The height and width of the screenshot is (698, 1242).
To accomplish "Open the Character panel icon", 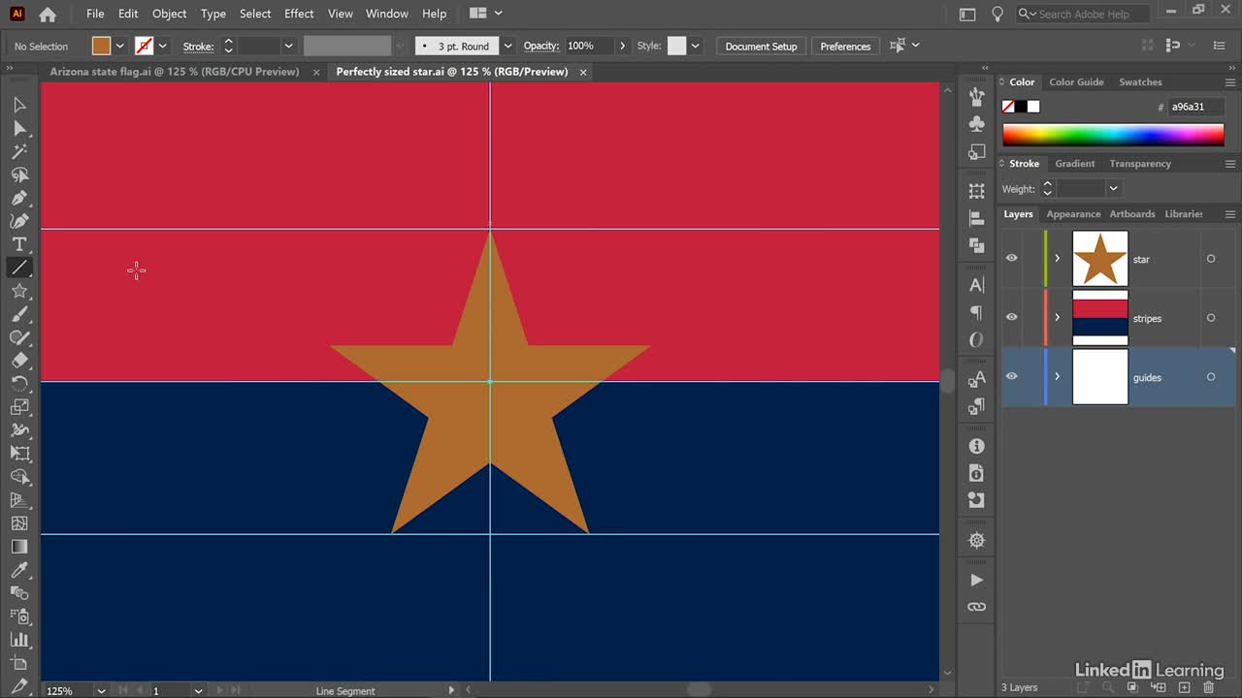I will click(x=977, y=285).
